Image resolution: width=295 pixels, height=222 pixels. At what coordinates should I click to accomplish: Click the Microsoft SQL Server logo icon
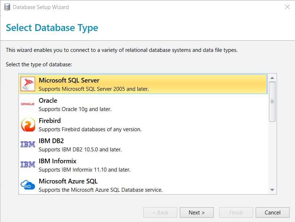(x=28, y=84)
